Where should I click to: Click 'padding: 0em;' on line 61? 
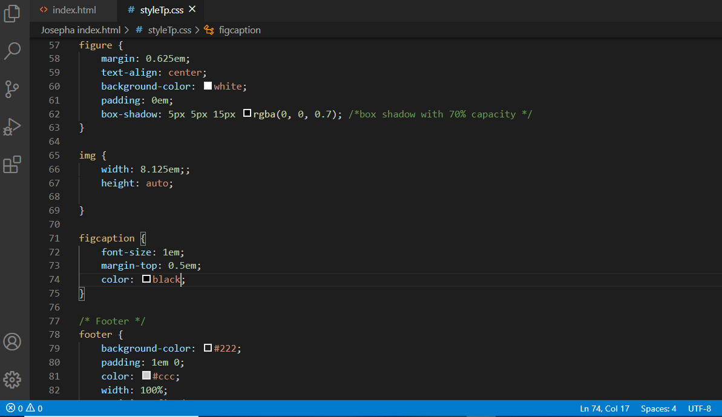pyautogui.click(x=137, y=100)
